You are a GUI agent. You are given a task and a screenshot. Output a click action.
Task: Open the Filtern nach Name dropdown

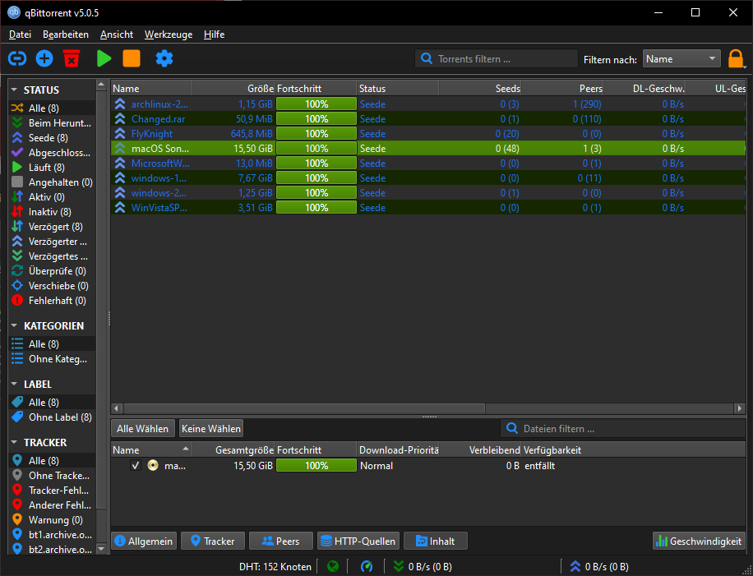(681, 58)
